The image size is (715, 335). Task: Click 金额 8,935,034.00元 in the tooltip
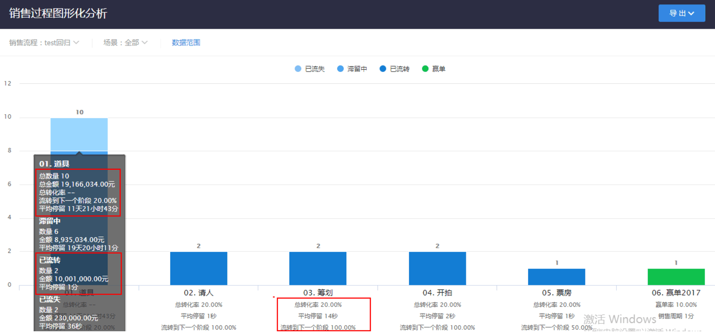tap(72, 240)
